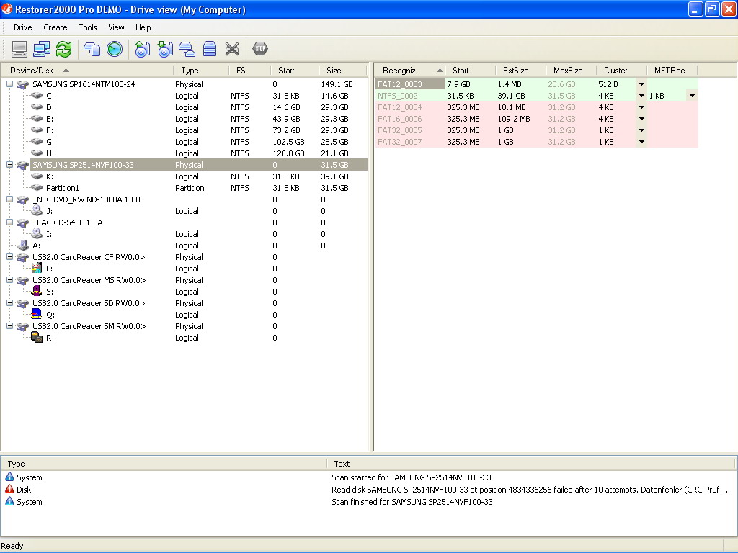Click the Scan finished log info icon
The width and height of the screenshot is (738, 553).
(9, 501)
